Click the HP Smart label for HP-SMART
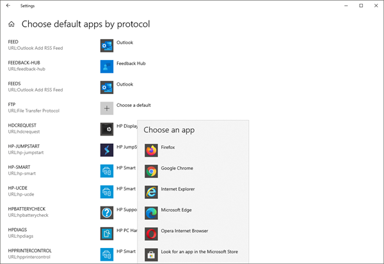 point(126,168)
